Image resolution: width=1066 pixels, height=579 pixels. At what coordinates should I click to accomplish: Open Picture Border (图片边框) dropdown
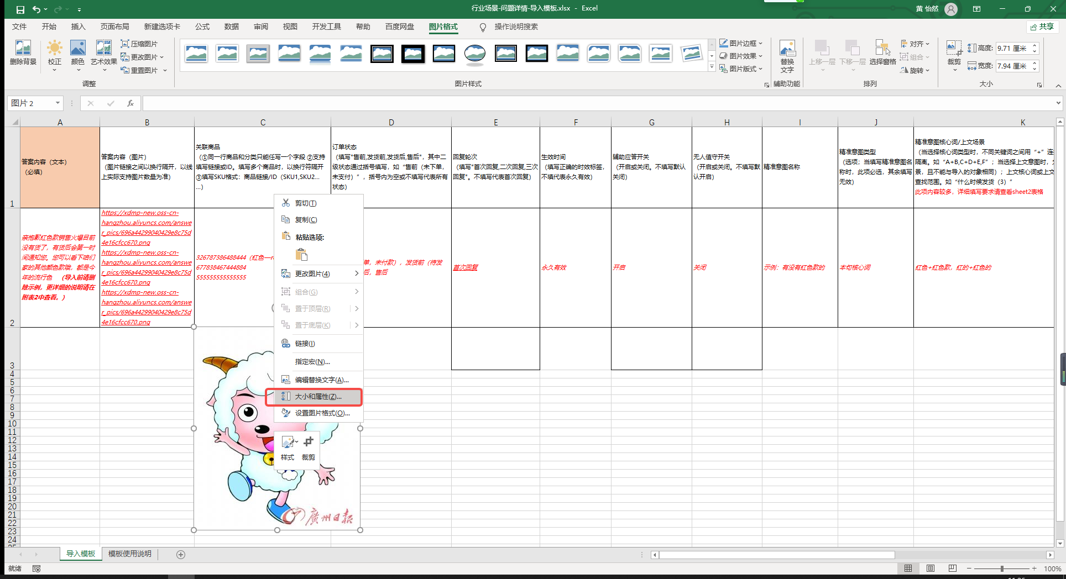point(740,43)
